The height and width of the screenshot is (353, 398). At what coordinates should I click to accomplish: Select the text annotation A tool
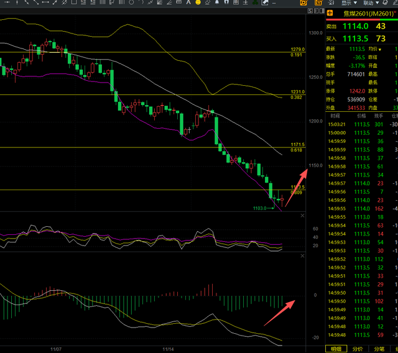(188, 2)
